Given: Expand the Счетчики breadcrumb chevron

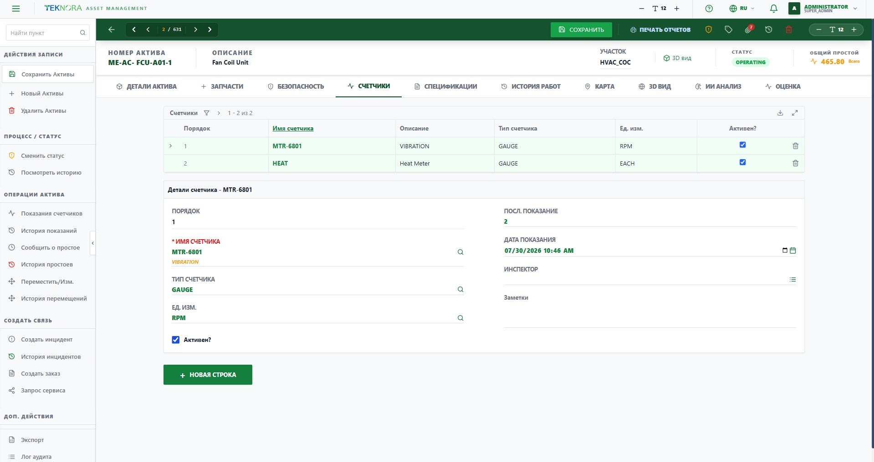Looking at the screenshot, I should (219, 113).
